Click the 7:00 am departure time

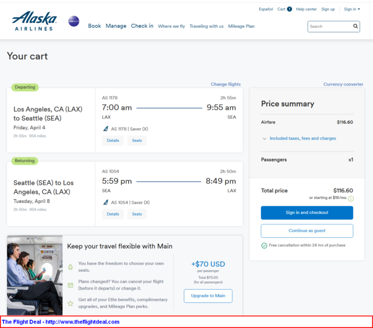pyautogui.click(x=117, y=107)
